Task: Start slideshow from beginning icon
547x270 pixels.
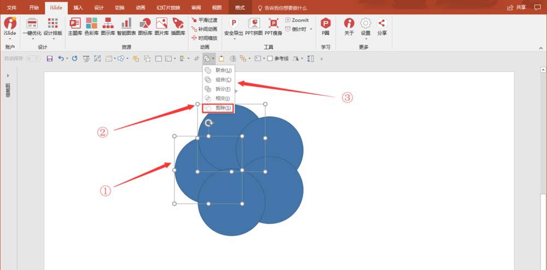Action: (x=86, y=58)
